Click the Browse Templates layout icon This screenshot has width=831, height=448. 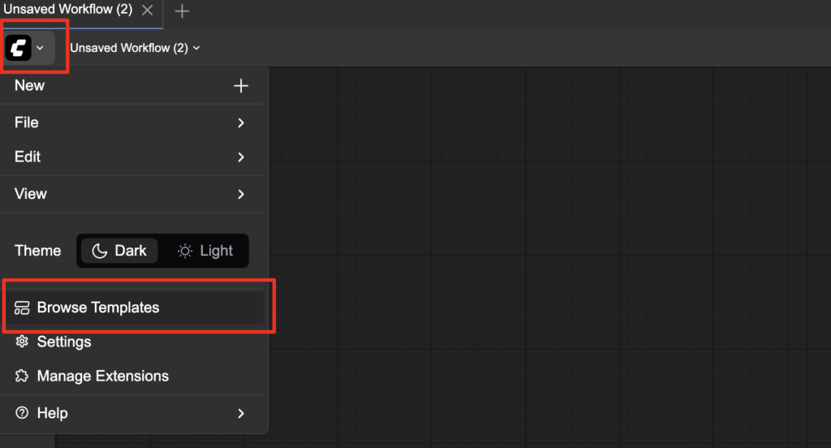[23, 308]
